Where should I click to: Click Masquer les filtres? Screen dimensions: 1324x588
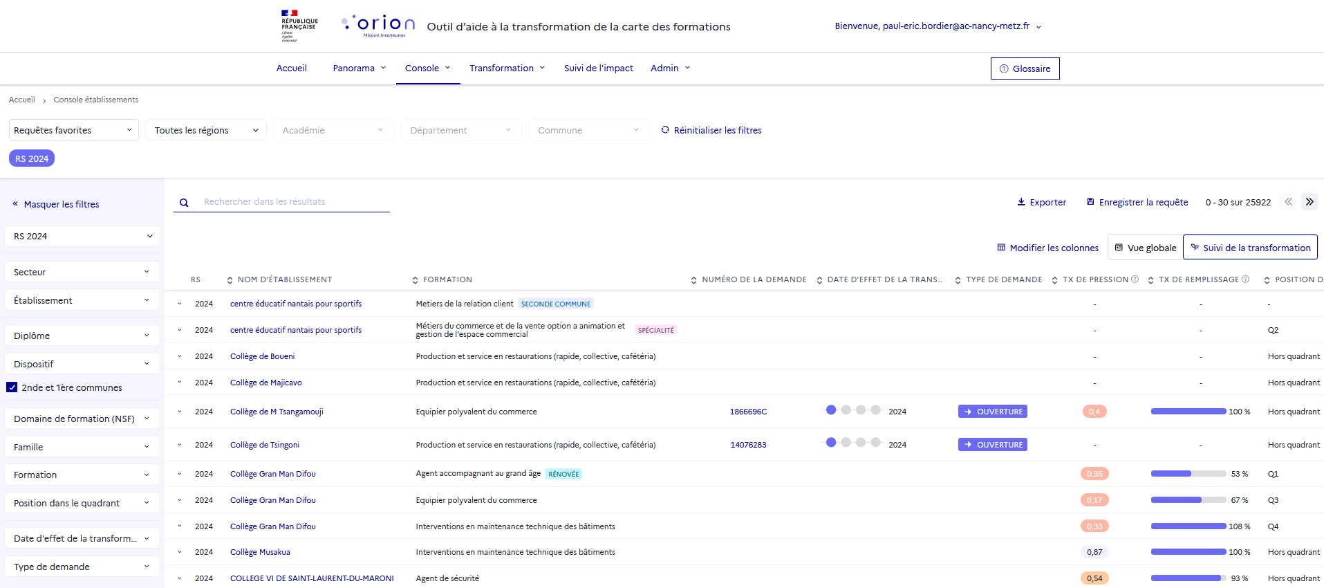(55, 204)
